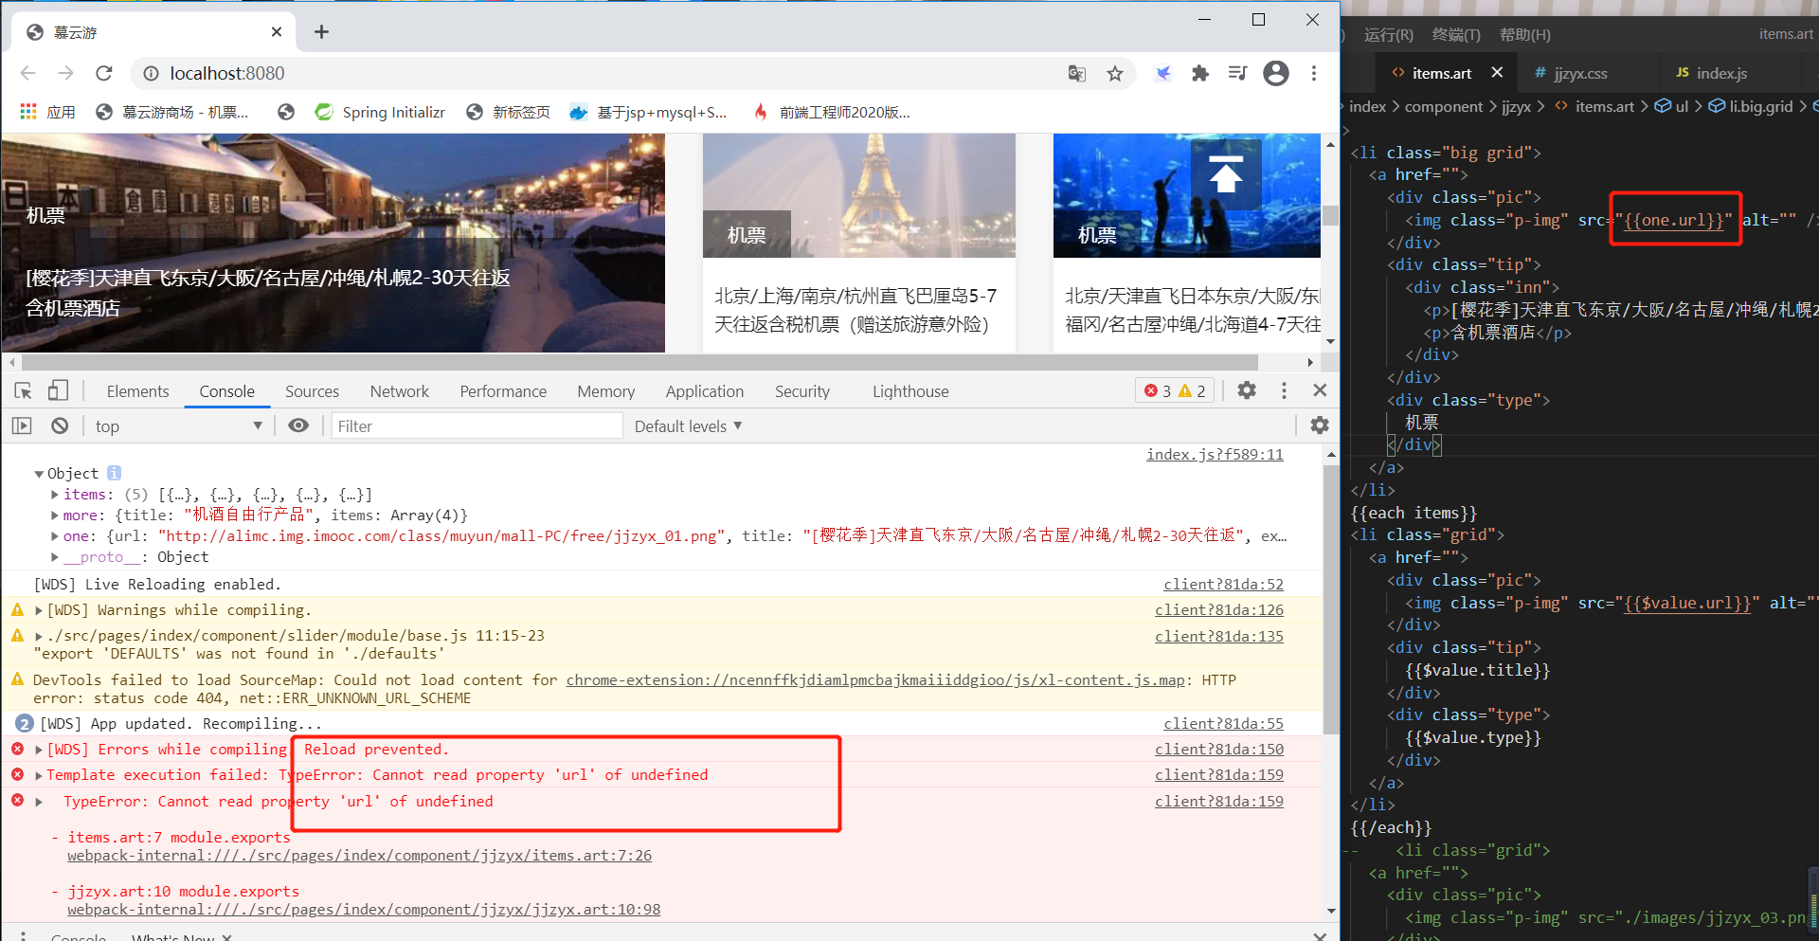This screenshot has width=1819, height=941.
Task: Toggle the bookmark star for localhost:8080
Action: [1115, 73]
